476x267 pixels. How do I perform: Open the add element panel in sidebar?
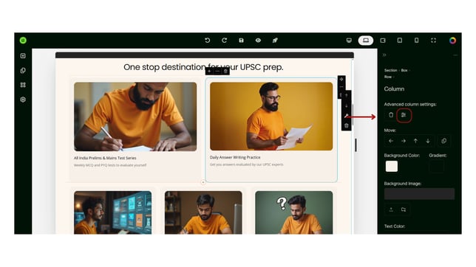coord(23,56)
